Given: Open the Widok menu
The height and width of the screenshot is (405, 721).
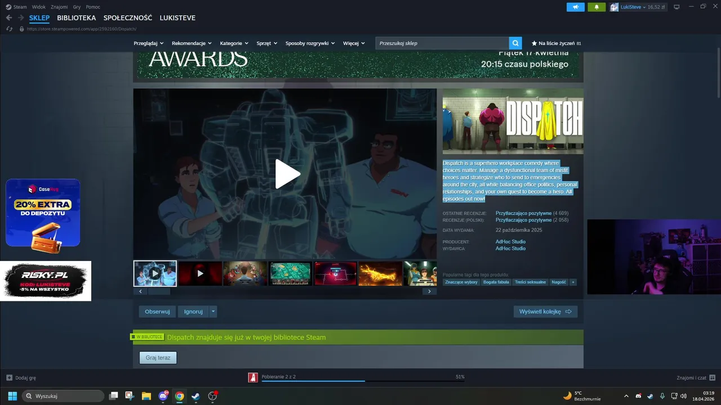Looking at the screenshot, I should [x=39, y=7].
